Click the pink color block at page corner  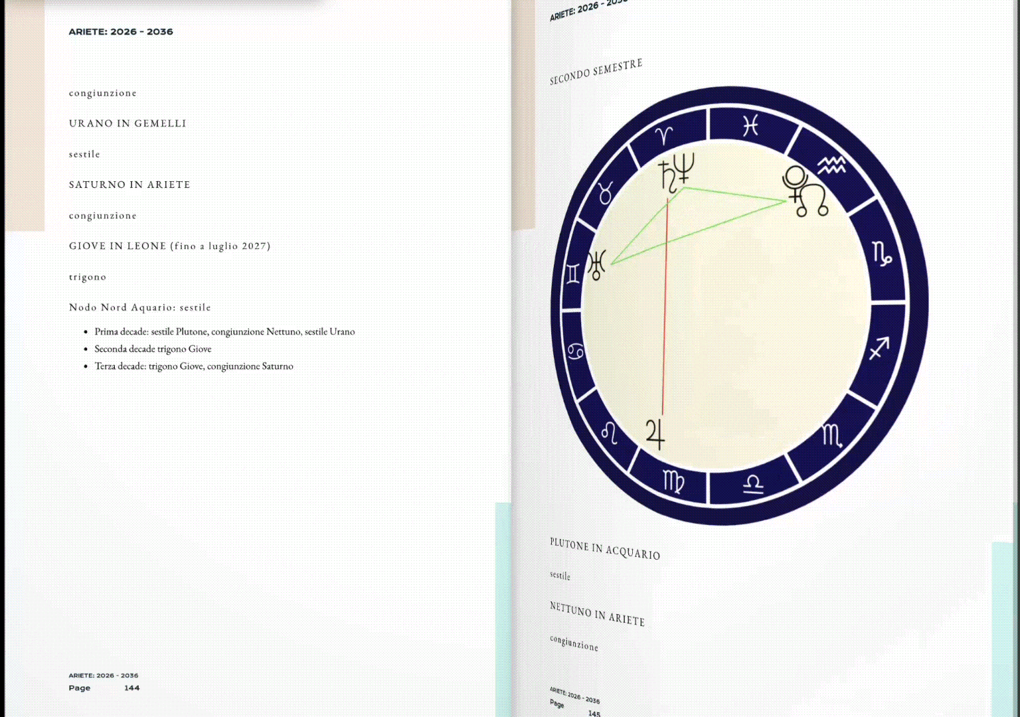coord(25,119)
